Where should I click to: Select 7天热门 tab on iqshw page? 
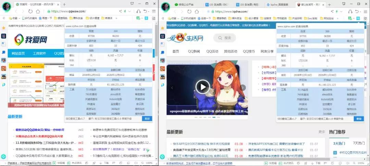click(358, 143)
